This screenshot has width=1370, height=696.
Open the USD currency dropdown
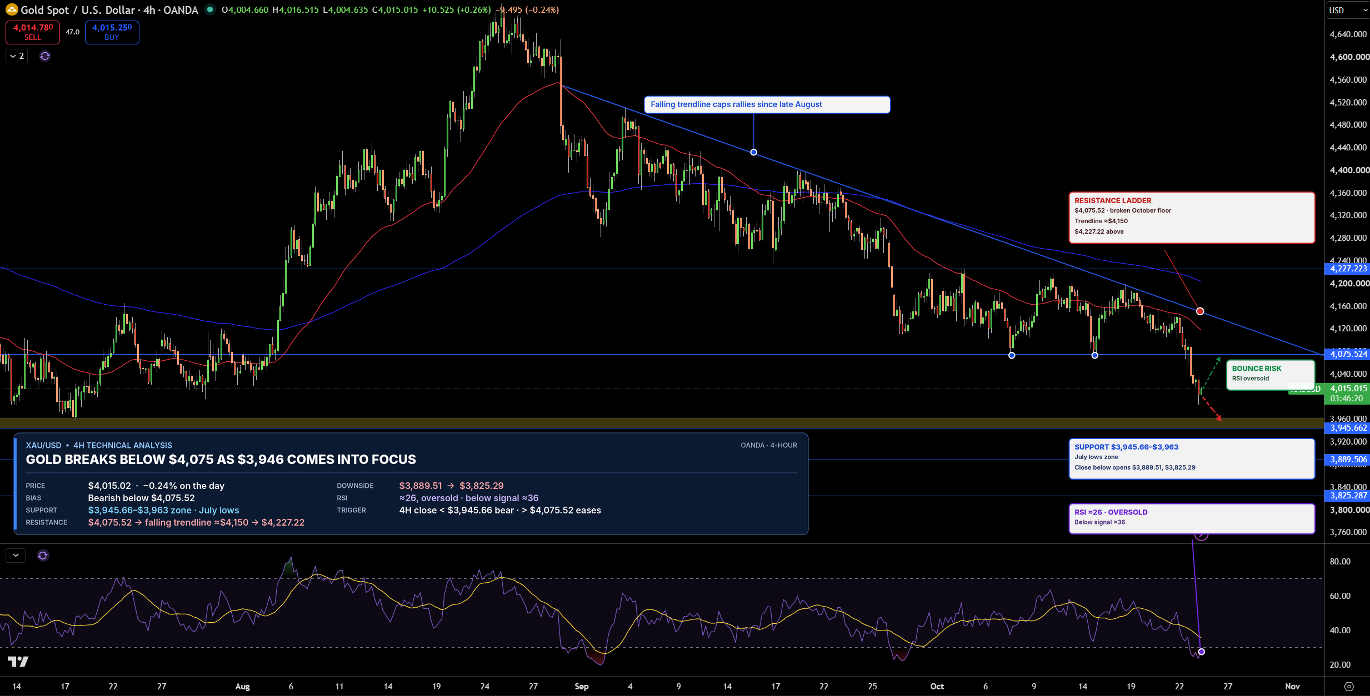point(1348,10)
